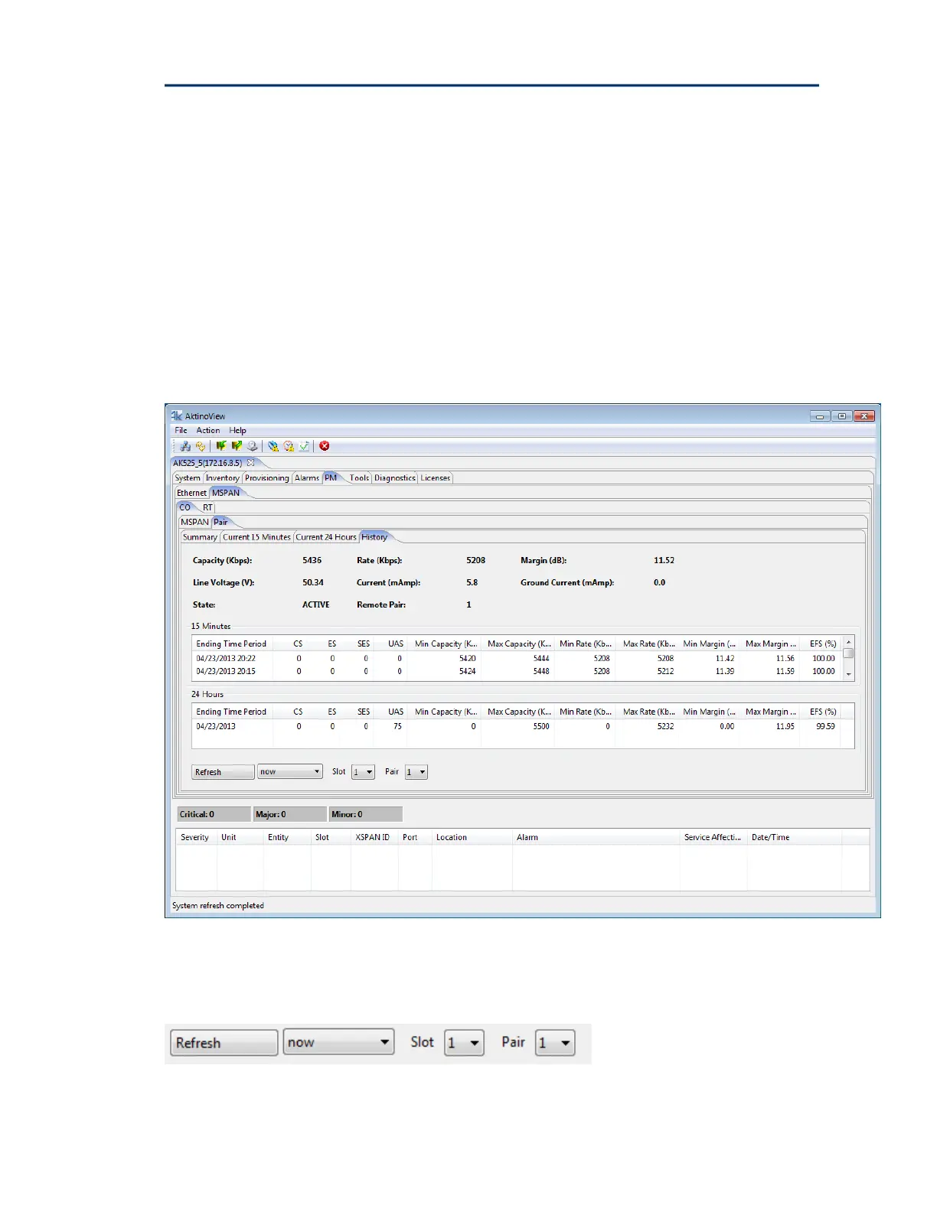Open the Slot dropdown inside AktinoView window
Image resolution: width=937 pixels, height=1212 pixels.
363,772
